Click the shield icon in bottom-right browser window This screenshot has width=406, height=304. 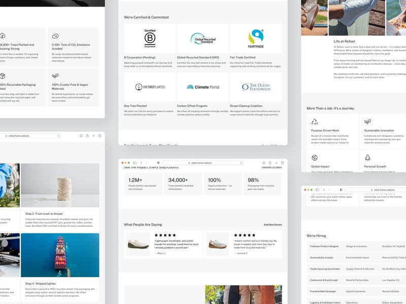point(341,189)
